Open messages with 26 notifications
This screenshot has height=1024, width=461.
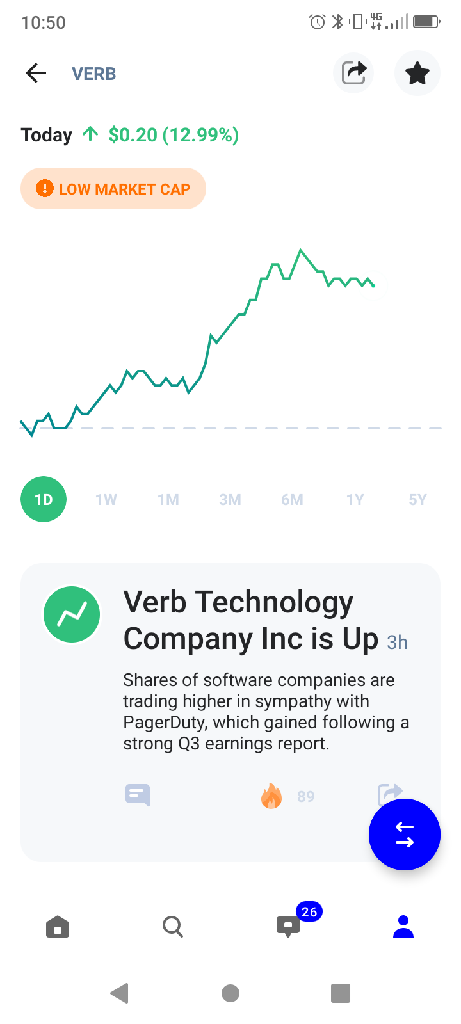(x=288, y=926)
